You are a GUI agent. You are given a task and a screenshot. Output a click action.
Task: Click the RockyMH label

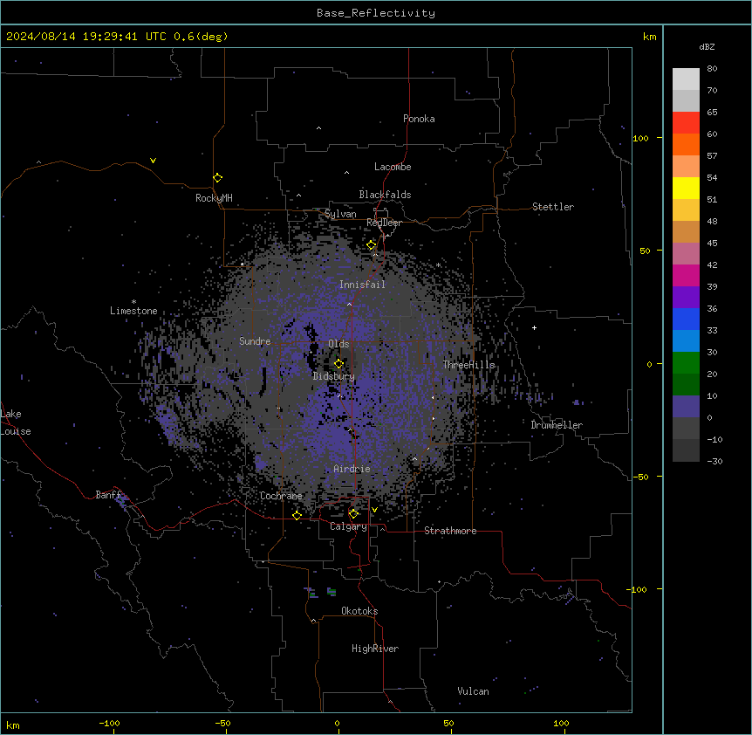point(214,198)
